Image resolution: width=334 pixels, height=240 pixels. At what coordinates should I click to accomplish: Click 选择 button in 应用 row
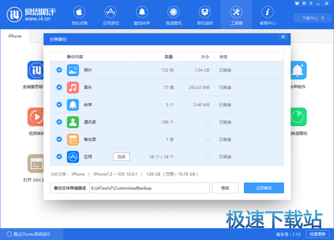[121, 157]
